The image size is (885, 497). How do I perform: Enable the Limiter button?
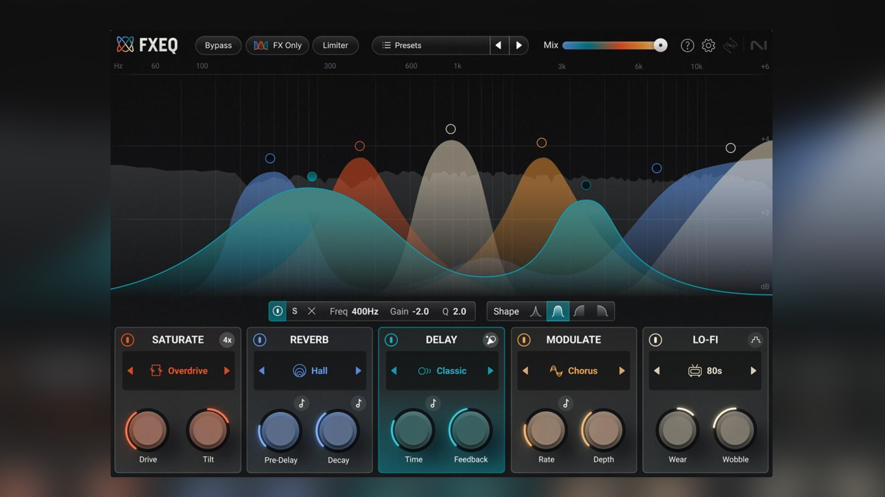coord(335,46)
